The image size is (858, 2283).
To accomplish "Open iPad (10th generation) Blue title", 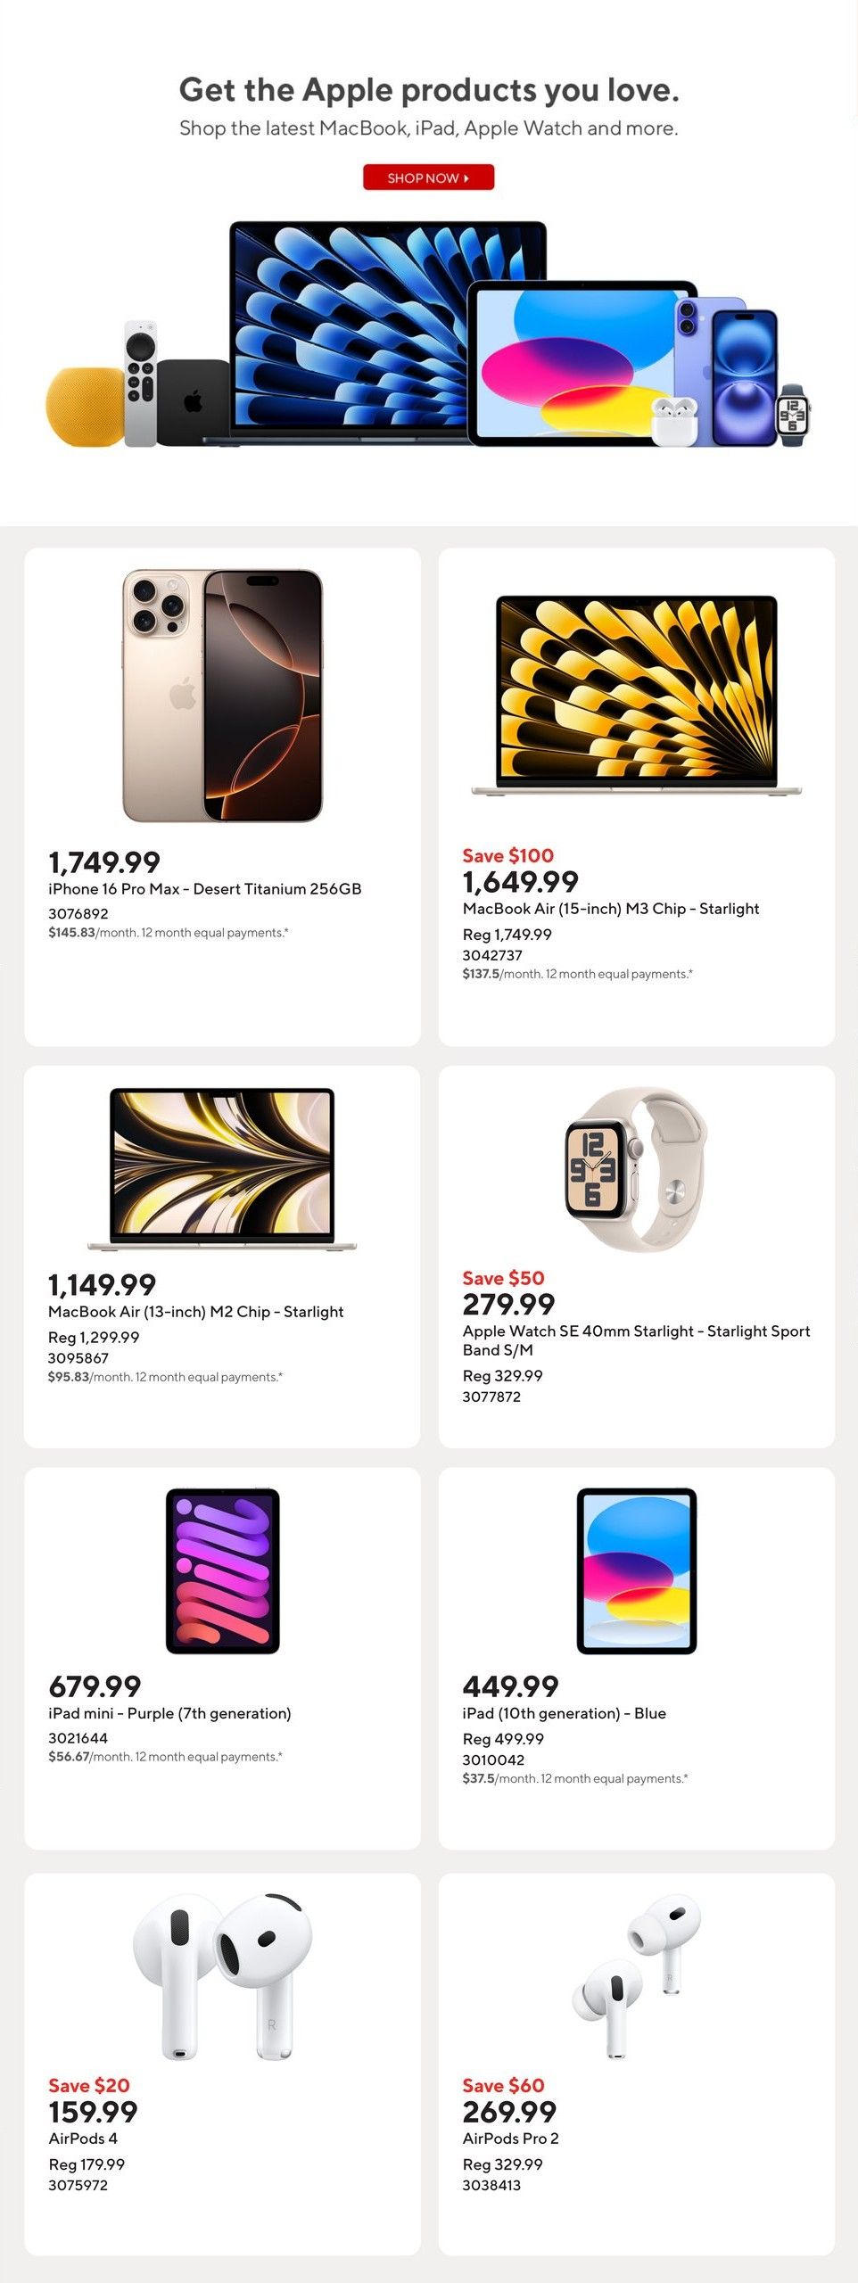I will (x=564, y=1713).
